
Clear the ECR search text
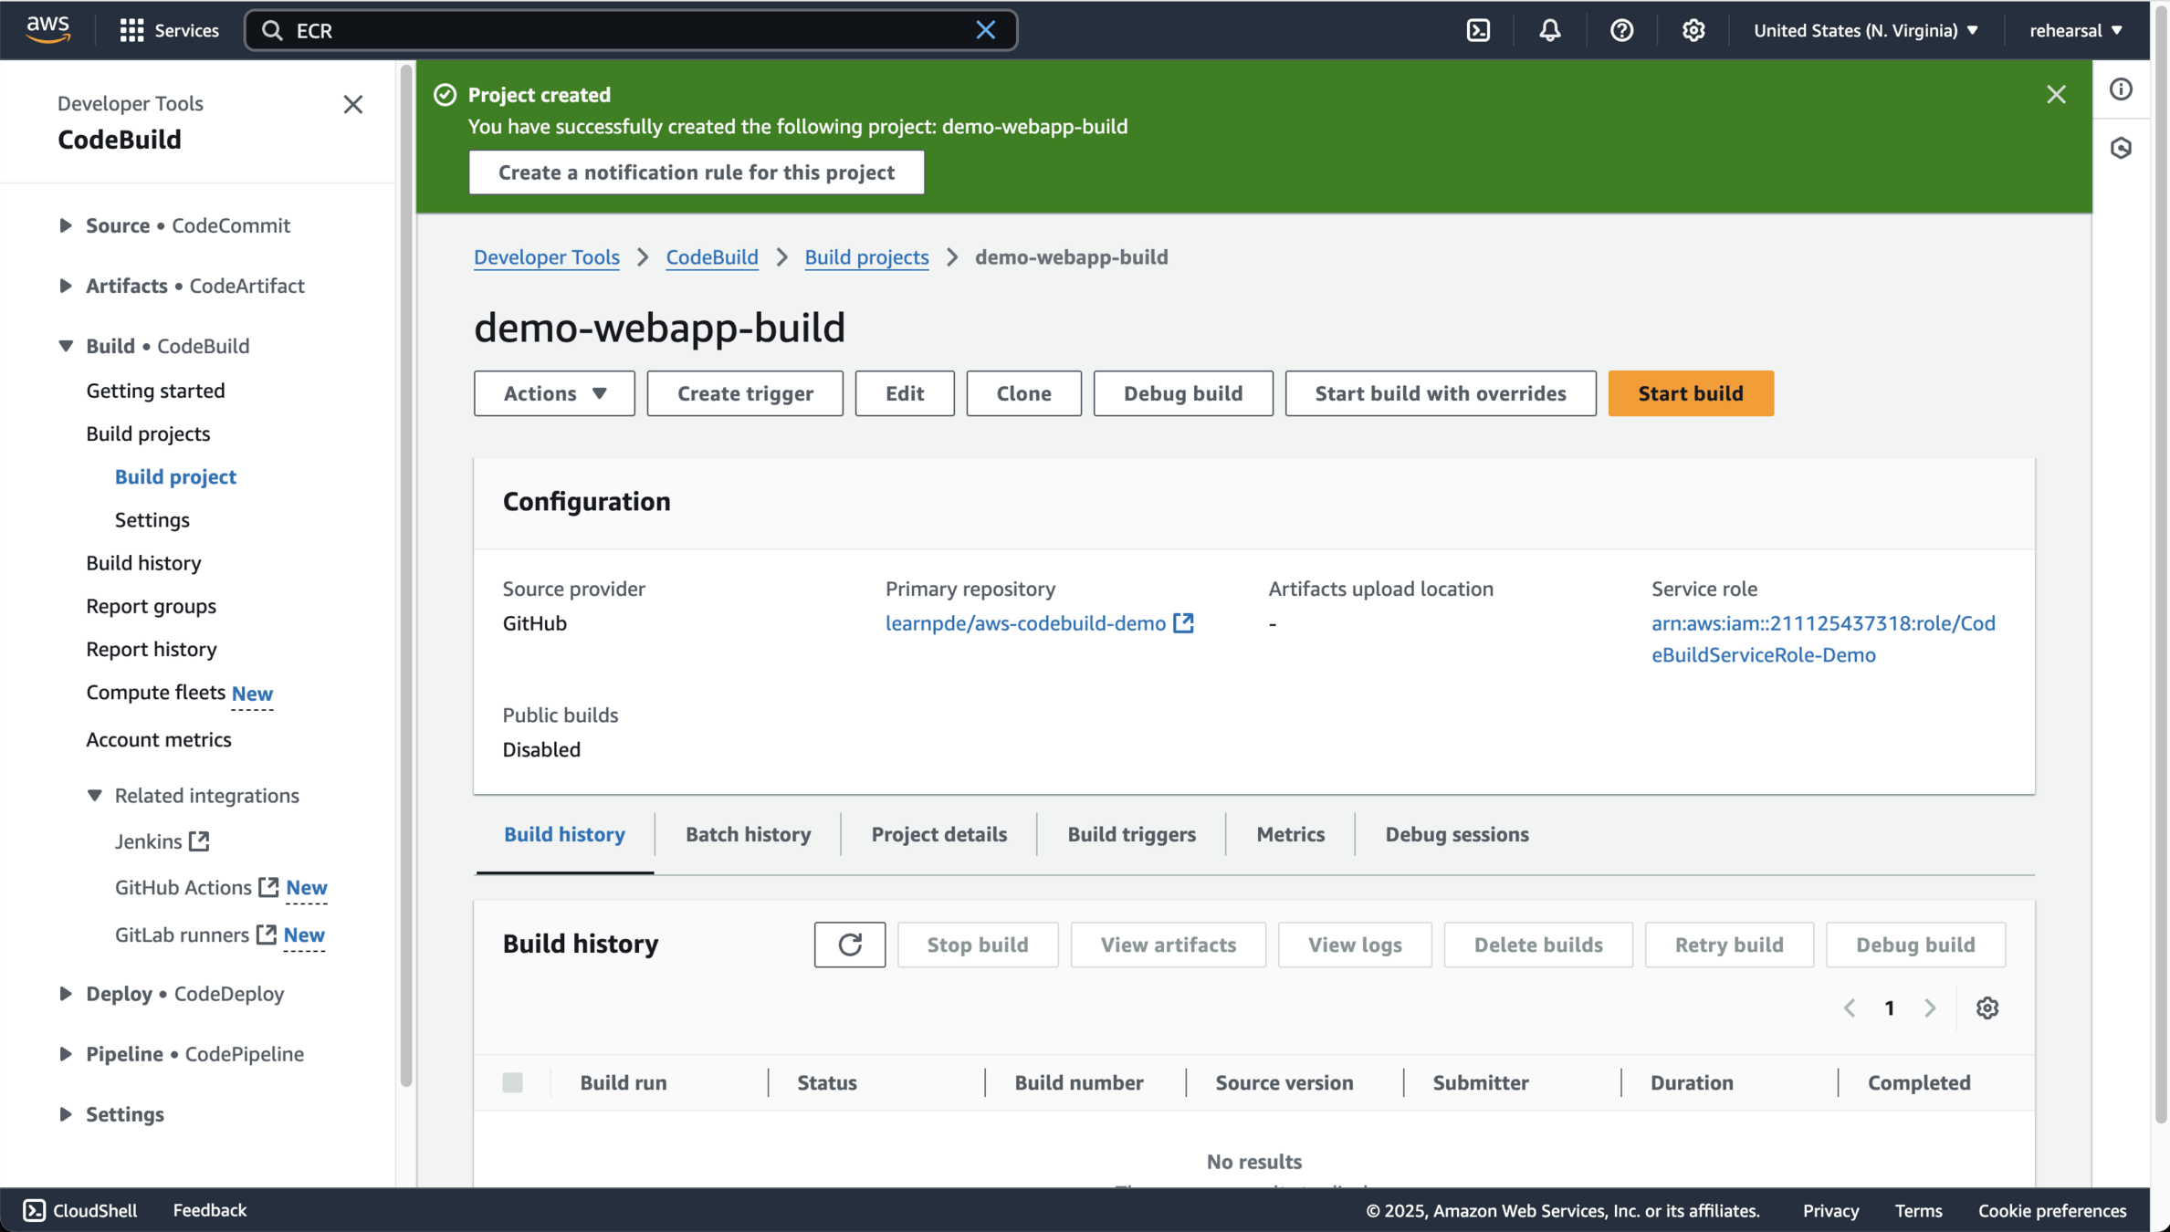(985, 30)
